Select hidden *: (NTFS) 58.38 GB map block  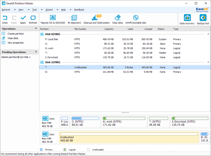click(159, 122)
